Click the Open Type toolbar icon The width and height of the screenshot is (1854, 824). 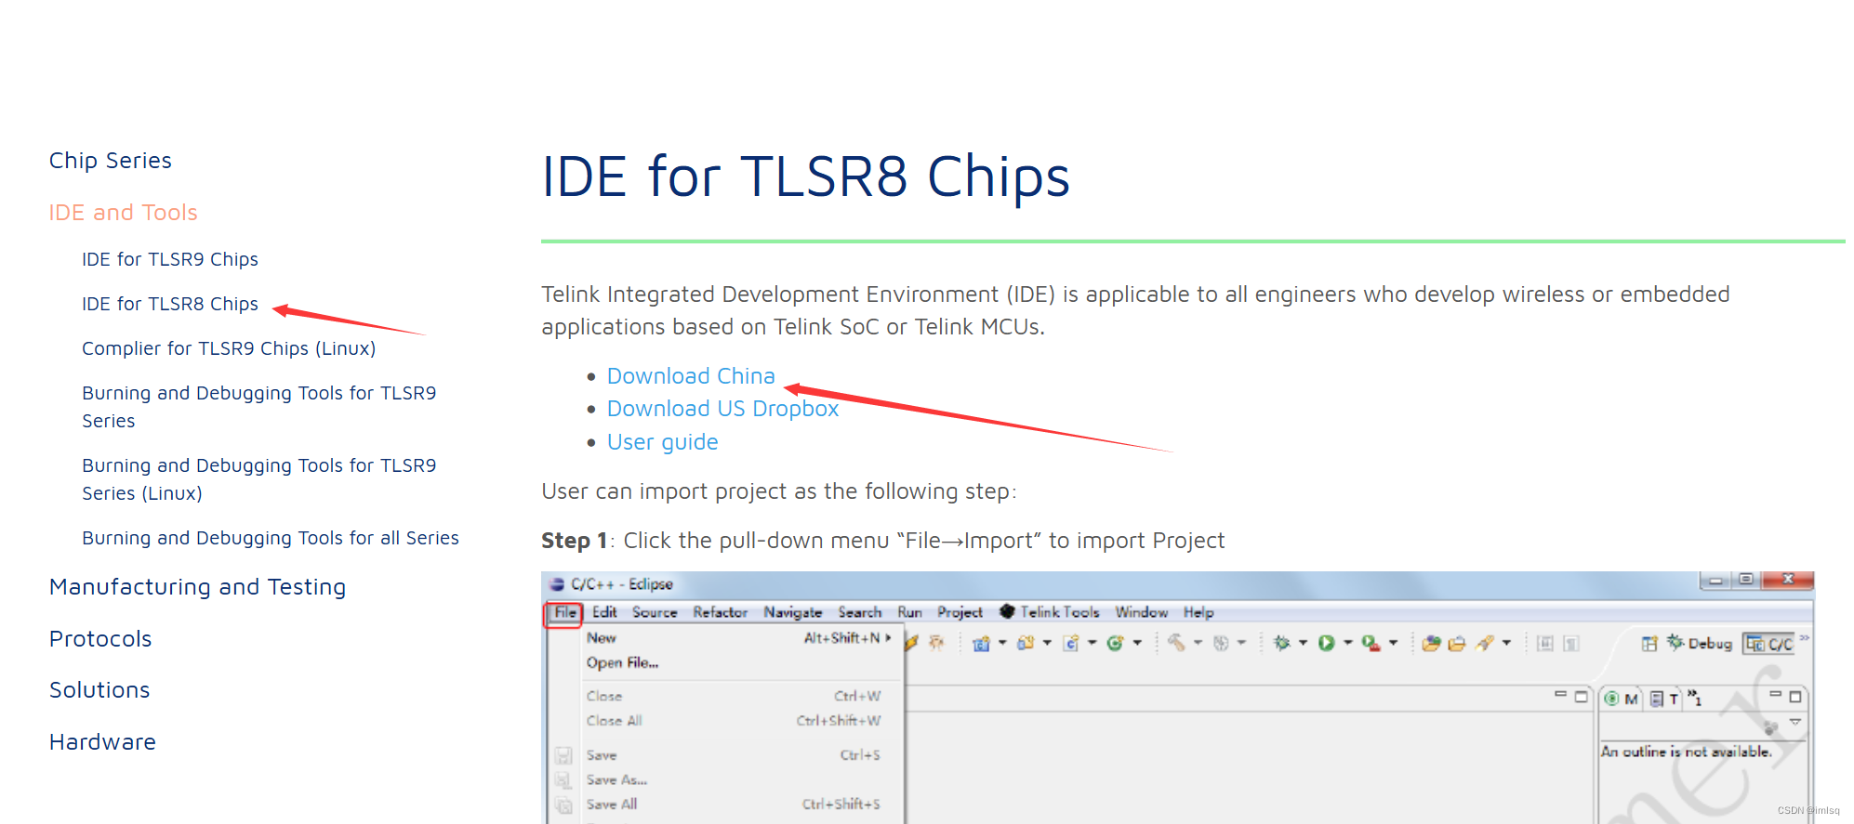click(x=1431, y=643)
